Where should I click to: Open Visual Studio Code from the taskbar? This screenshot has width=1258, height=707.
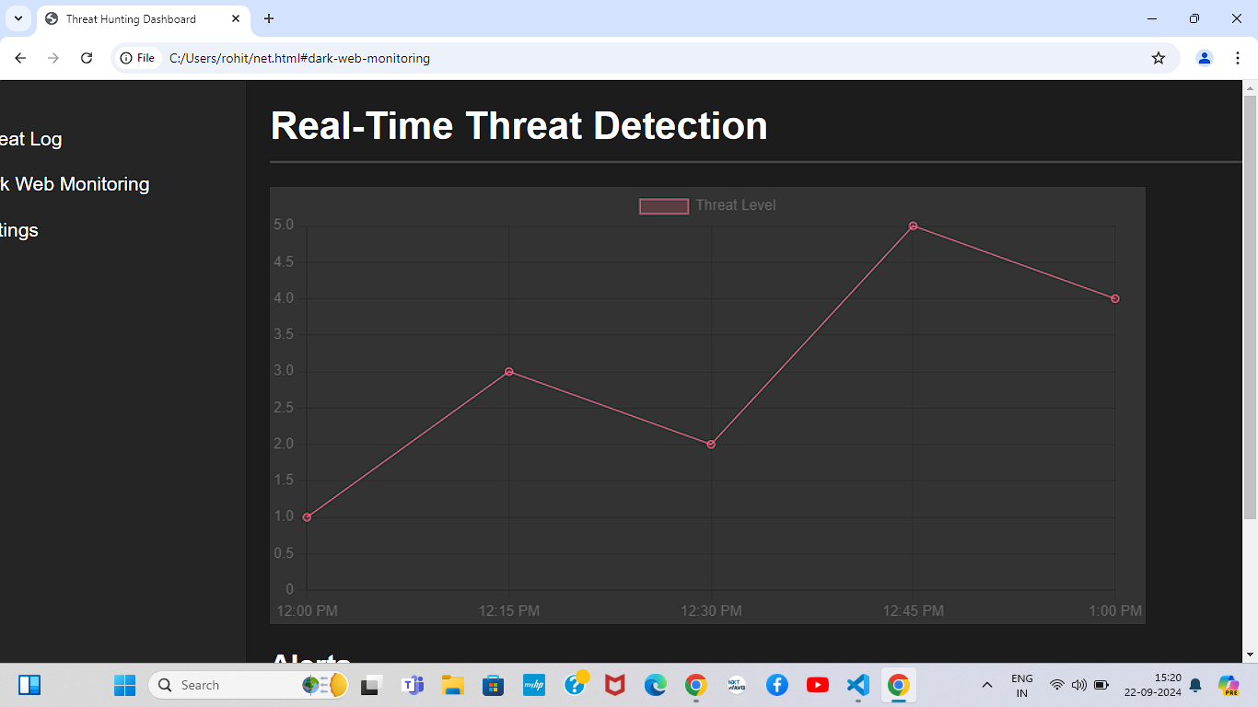coord(858,685)
